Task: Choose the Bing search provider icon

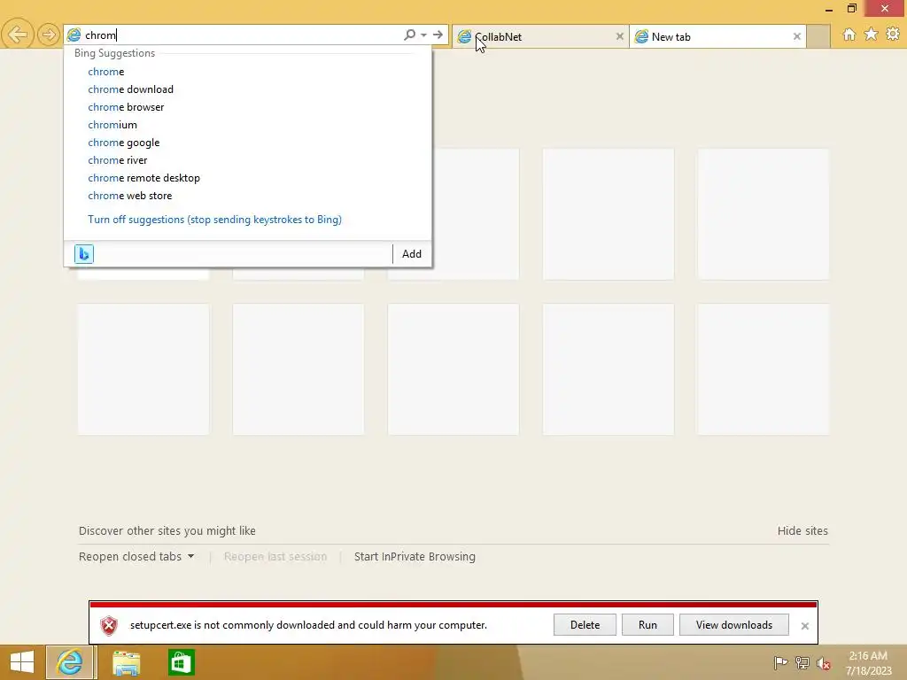Action: tap(84, 254)
